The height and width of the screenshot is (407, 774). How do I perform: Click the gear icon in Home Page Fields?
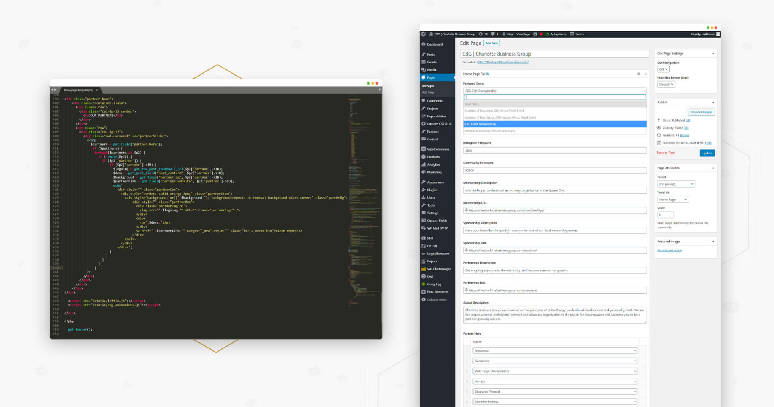point(639,74)
